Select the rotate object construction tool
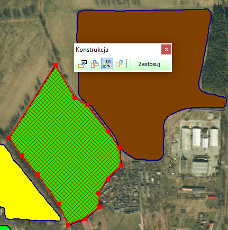Viewport: 228px width, 230px height. click(95, 64)
